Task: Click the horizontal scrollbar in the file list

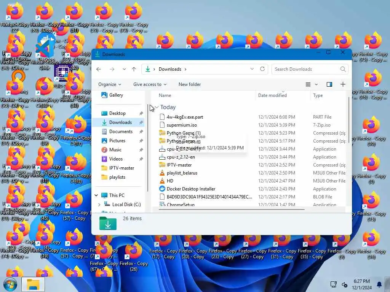Action: (x=232, y=209)
